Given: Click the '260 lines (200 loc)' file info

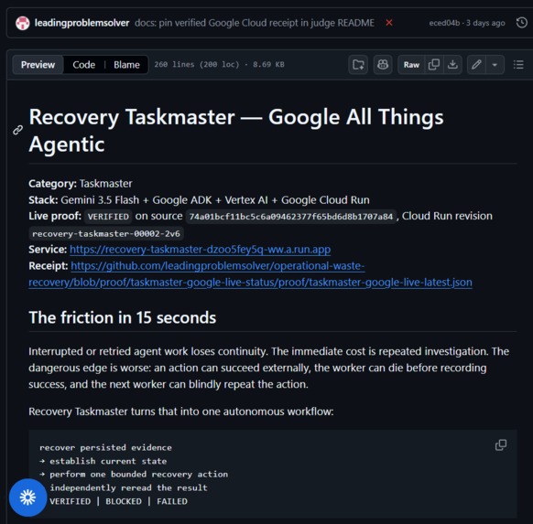Looking at the screenshot, I should [219, 65].
